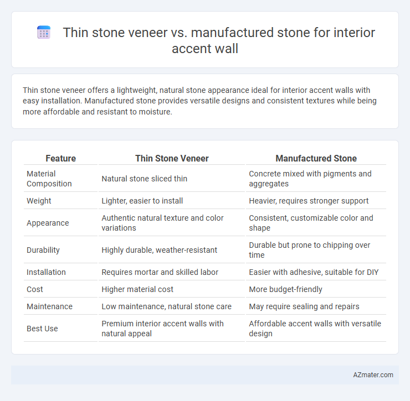Screen dimensions: 410x401
Task: Select the Durability row label
Action: 43,250
